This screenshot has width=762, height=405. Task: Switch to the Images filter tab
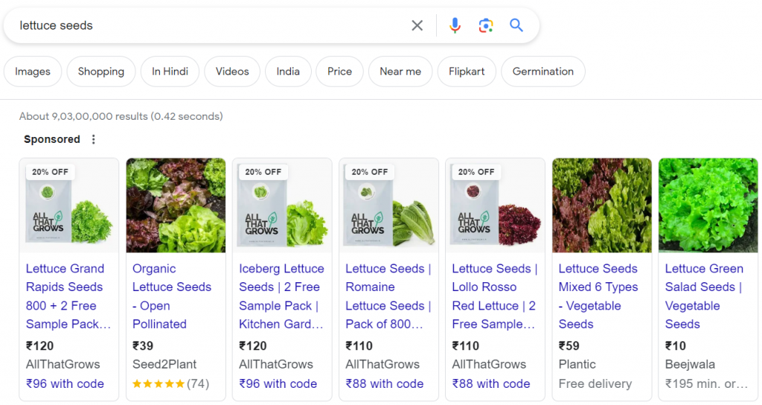pyautogui.click(x=33, y=71)
